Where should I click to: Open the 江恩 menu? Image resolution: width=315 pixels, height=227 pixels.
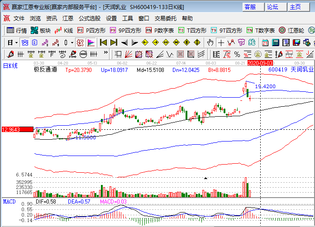(68, 19)
